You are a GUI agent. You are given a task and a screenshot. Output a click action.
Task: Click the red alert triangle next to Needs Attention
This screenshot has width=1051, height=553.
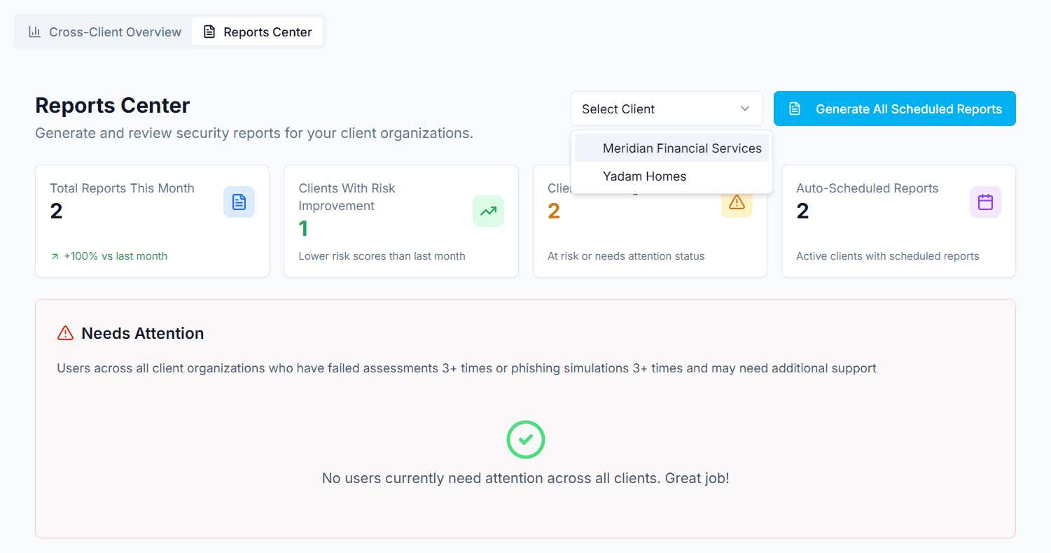coord(64,333)
